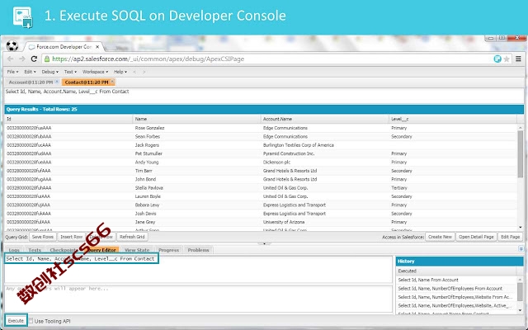This screenshot has height=330, width=528.
Task: Sort by the Name column header
Action: pos(196,119)
